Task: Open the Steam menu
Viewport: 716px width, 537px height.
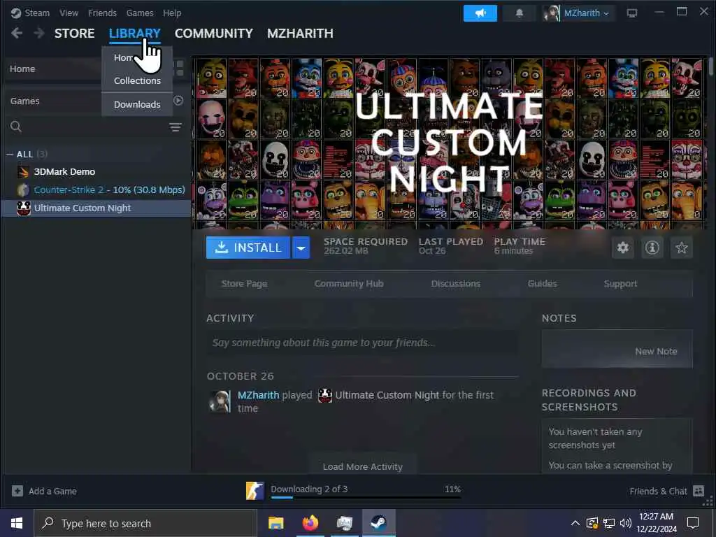Action: tap(37, 13)
